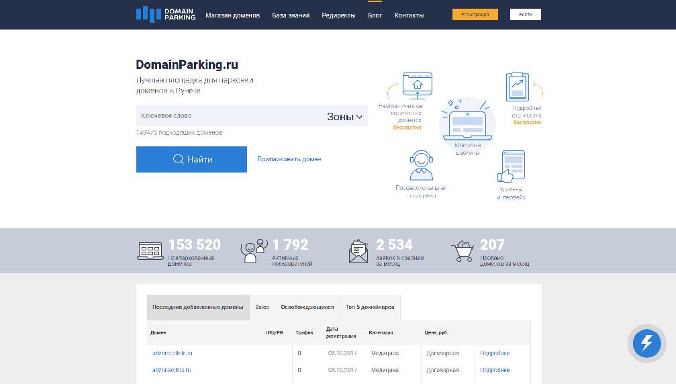Image resolution: width=676 pixels, height=384 pixels.
Task: Click the Категория column header
Action: (381, 333)
